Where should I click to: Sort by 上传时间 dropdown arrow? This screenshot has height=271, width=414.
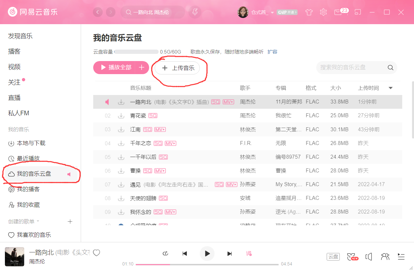click(x=390, y=88)
